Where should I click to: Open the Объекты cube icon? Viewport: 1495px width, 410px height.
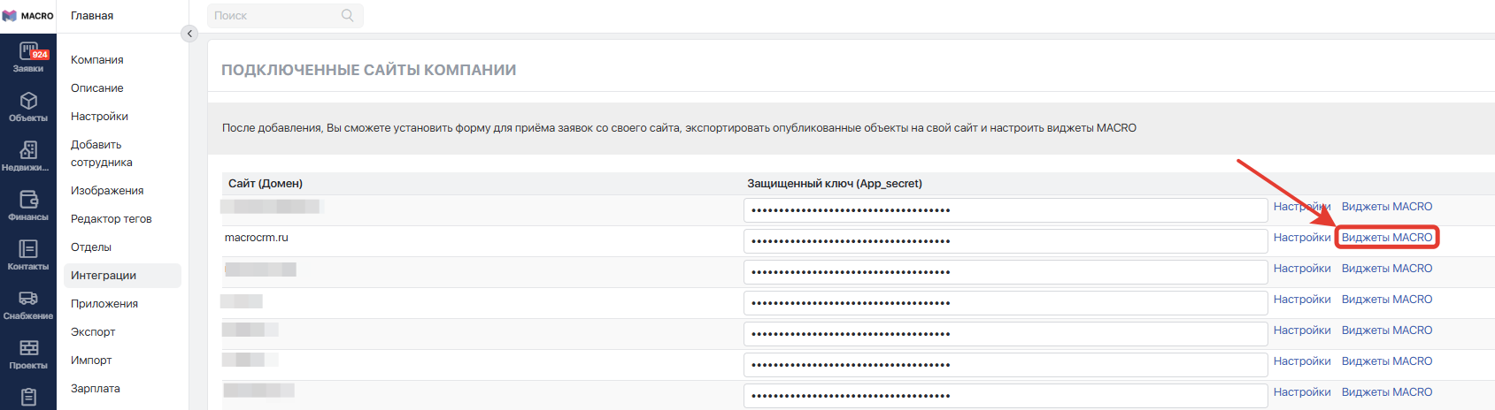click(28, 101)
